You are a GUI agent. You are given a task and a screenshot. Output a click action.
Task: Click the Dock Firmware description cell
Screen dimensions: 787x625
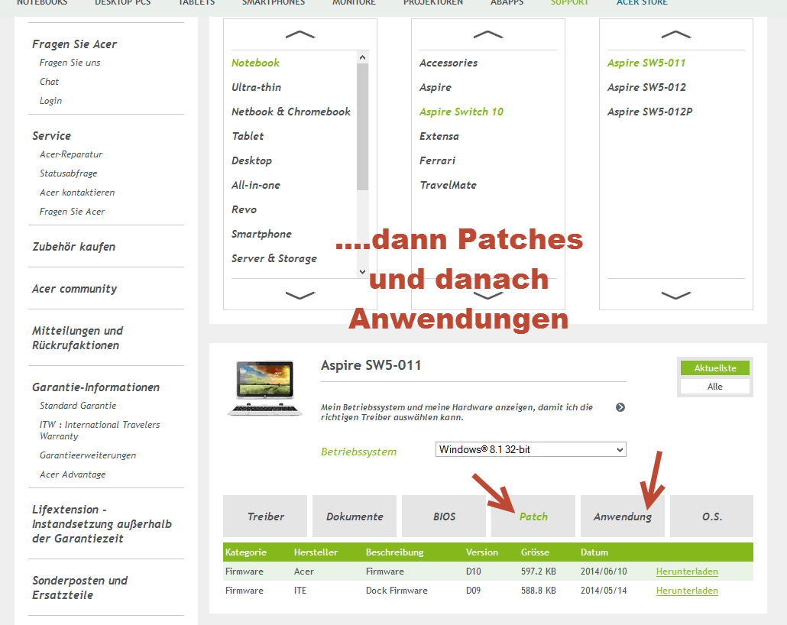tap(397, 591)
